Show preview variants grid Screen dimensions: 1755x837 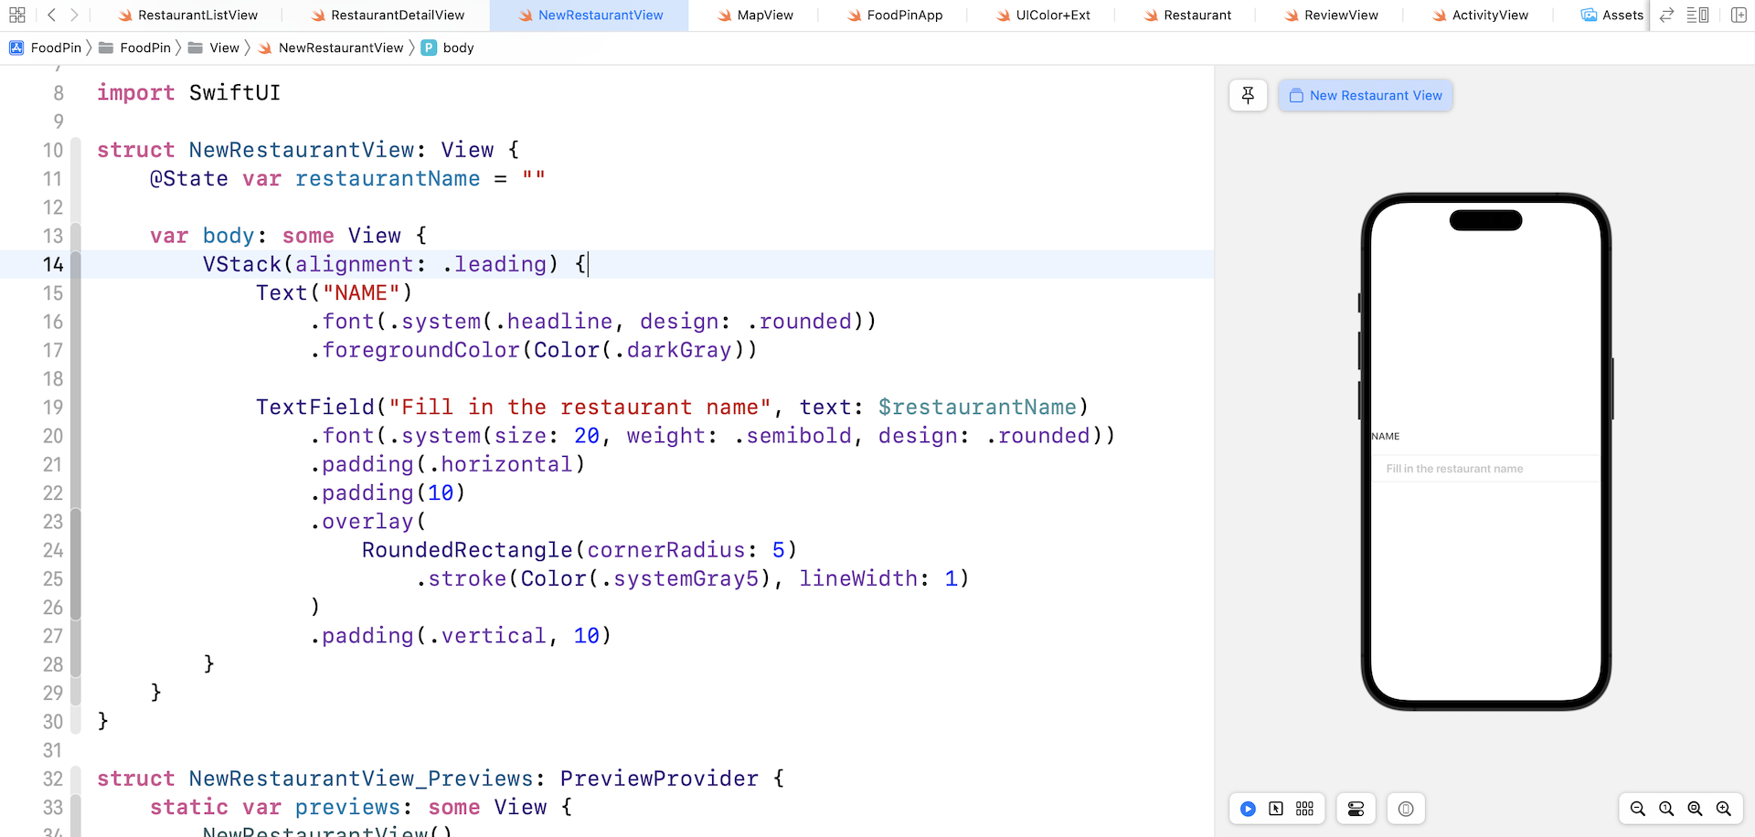(1304, 809)
